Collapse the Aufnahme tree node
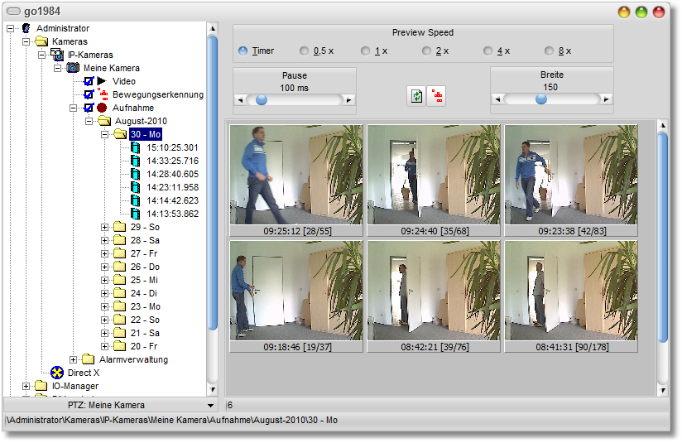682x443 pixels. [73, 108]
